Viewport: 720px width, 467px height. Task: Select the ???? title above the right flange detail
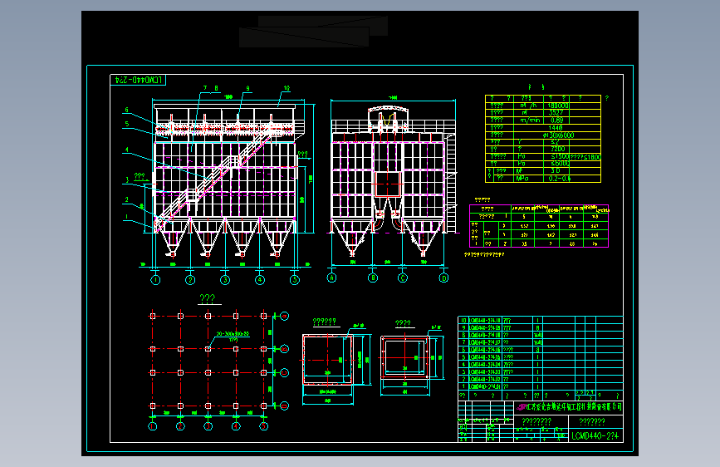tap(403, 323)
